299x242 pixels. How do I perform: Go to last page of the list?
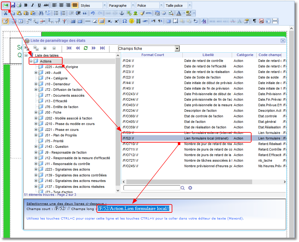[x=102, y=48]
